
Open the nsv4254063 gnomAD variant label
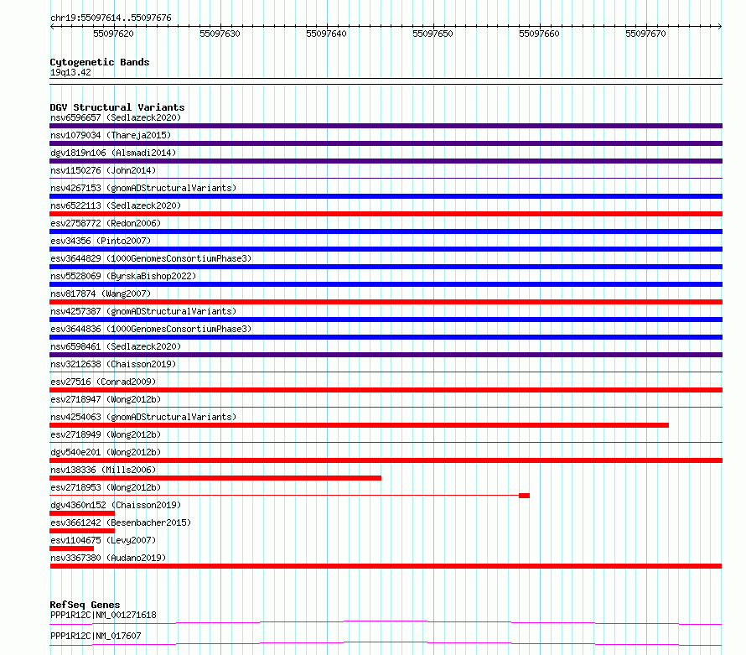click(143, 417)
